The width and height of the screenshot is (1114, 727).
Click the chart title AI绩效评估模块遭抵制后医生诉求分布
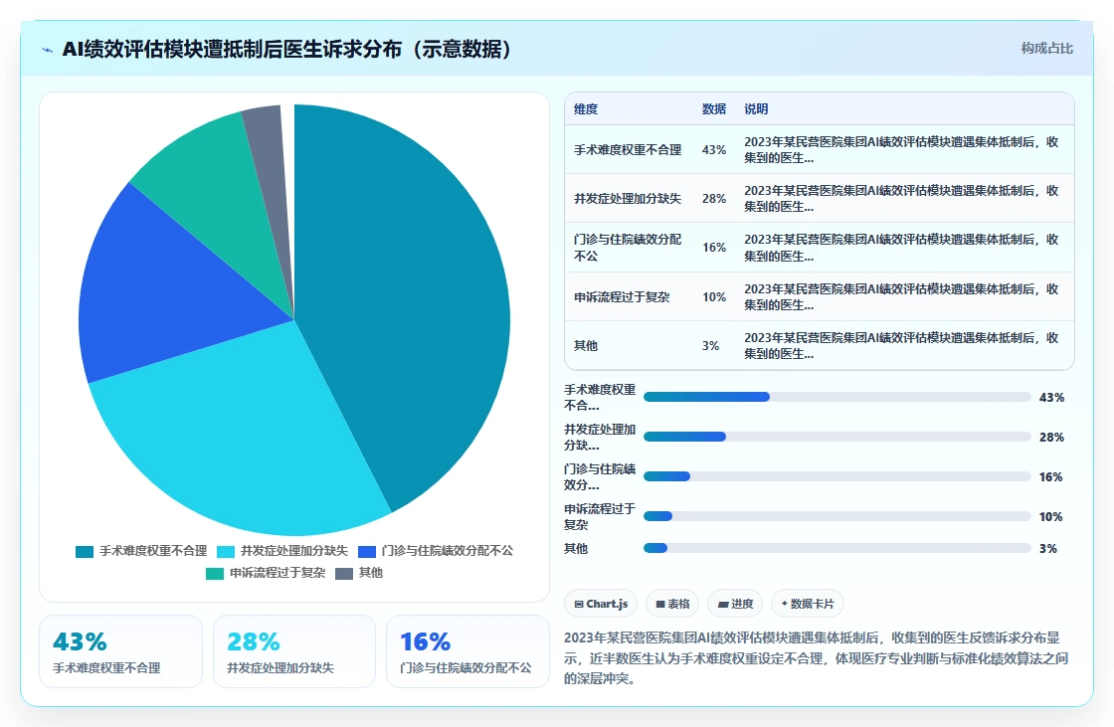[286, 49]
